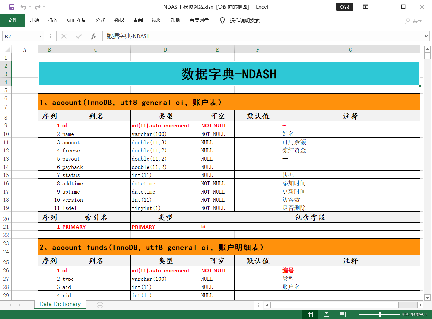This screenshot has width=432, height=319.
Task: Click previous sheet navigation arrow
Action: tap(11, 305)
